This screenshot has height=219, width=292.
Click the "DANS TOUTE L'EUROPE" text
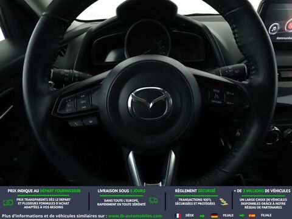tap(121, 200)
